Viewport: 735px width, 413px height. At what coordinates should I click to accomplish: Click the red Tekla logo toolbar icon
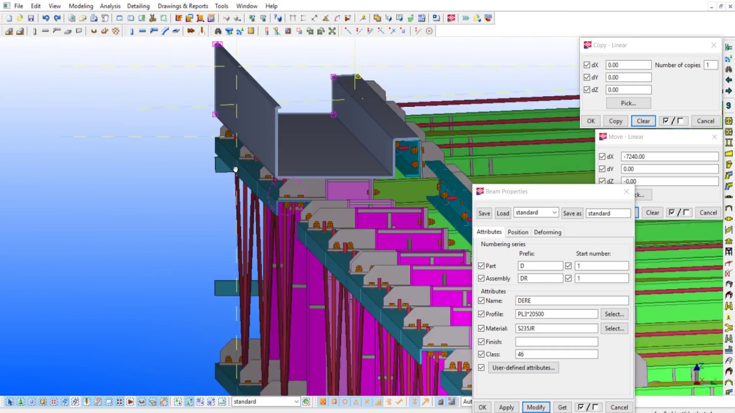(x=451, y=18)
